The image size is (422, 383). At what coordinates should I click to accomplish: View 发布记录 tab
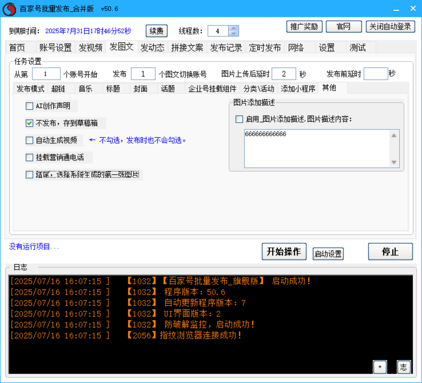[x=226, y=48]
